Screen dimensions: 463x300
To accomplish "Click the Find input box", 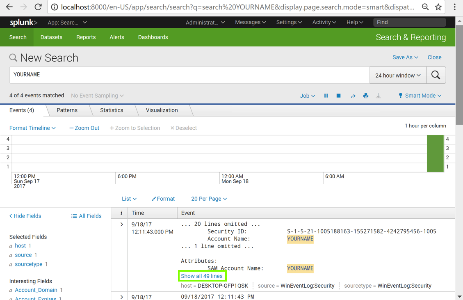I will pos(409,22).
